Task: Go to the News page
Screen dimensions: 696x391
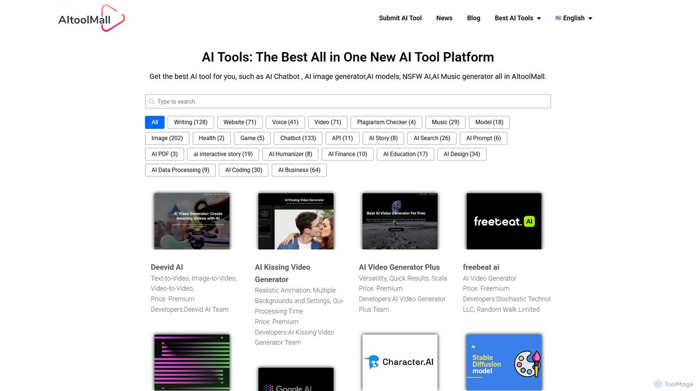Action: point(444,18)
